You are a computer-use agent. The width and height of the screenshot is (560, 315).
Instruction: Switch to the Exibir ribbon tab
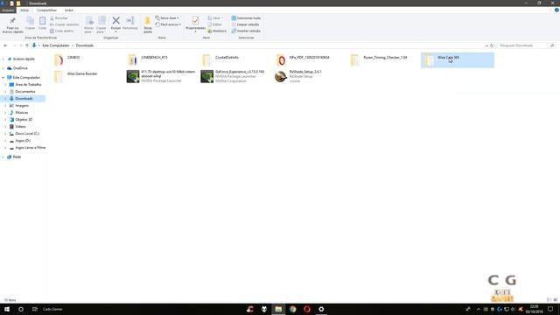pyautogui.click(x=69, y=10)
